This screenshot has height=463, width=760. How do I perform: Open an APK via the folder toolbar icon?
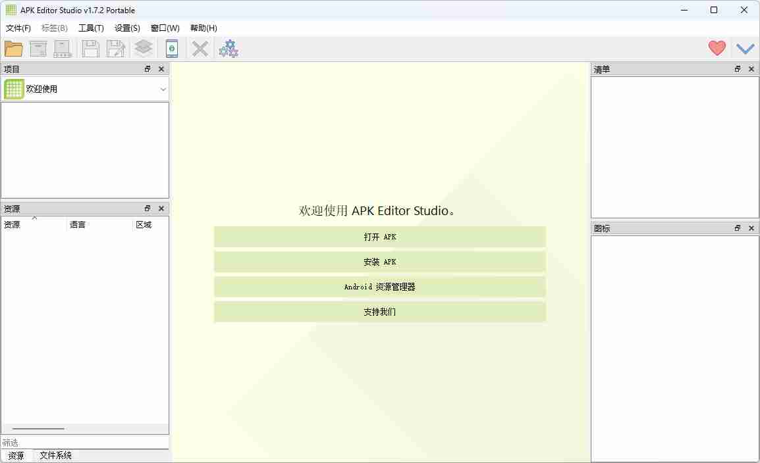click(x=13, y=48)
